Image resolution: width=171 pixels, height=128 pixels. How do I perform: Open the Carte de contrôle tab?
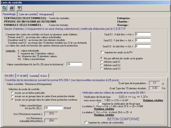click(x=27, y=14)
